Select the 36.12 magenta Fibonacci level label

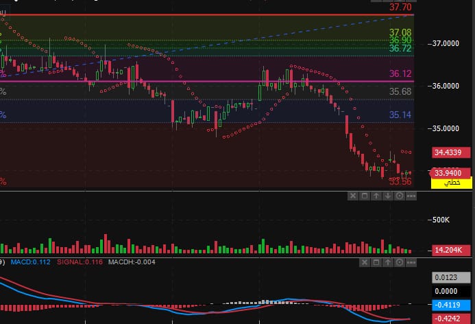tap(400, 73)
